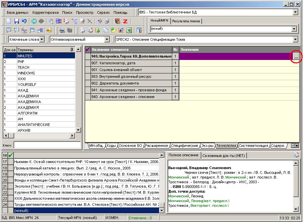Click the search tree with magnifier icon

pyautogui.click(x=40, y=30)
